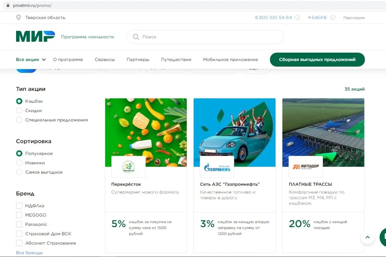
Task: Open the Перекрёсток promo image
Action: [x=146, y=132]
